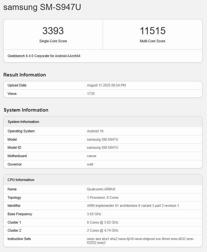This screenshot has width=207, height=252.
Task: Click the Instruction Sets label
Action: (x=19, y=239)
